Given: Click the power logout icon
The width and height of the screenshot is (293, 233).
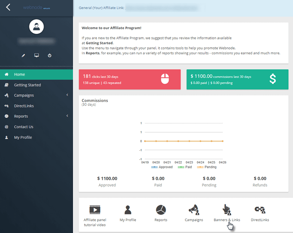Looking at the screenshot, I should tap(50, 55).
